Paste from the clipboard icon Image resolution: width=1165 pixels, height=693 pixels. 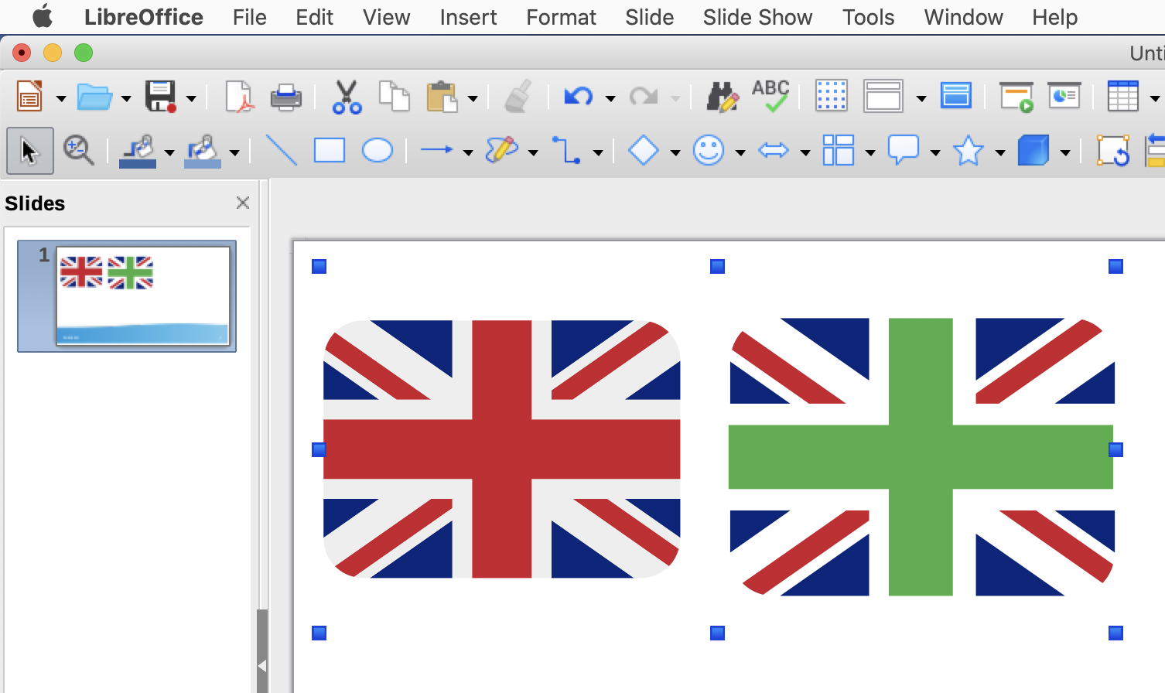[442, 97]
